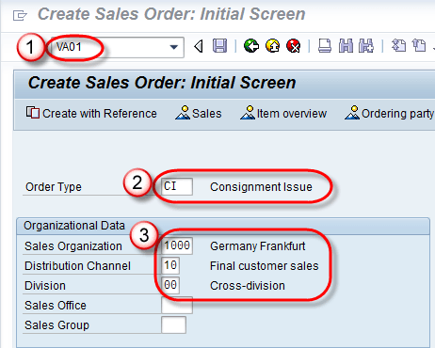This screenshot has height=348, width=435.
Task: Open the Sales button
Action: (x=199, y=113)
